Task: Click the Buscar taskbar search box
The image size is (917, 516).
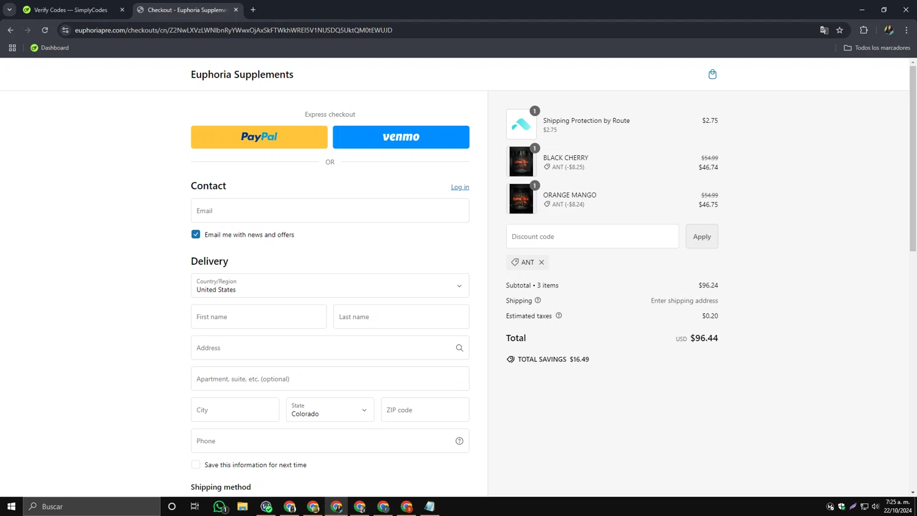Action: click(x=92, y=506)
